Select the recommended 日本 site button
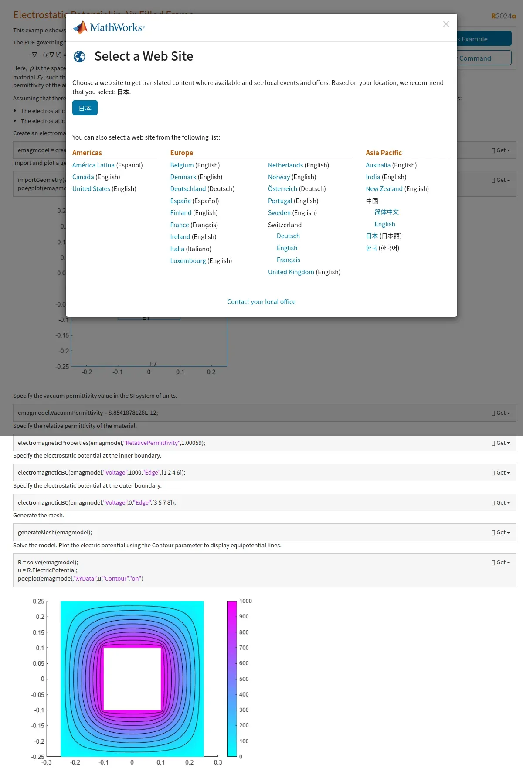The image size is (523, 782). 85,108
